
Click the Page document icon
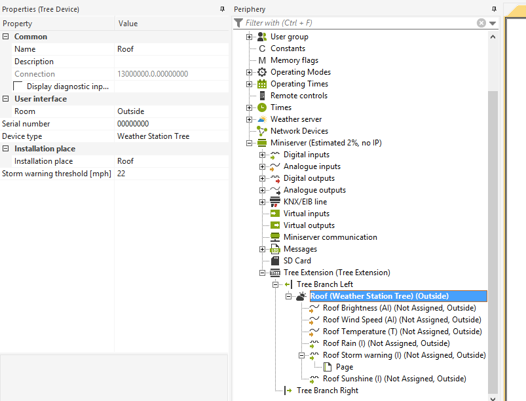tap(328, 367)
